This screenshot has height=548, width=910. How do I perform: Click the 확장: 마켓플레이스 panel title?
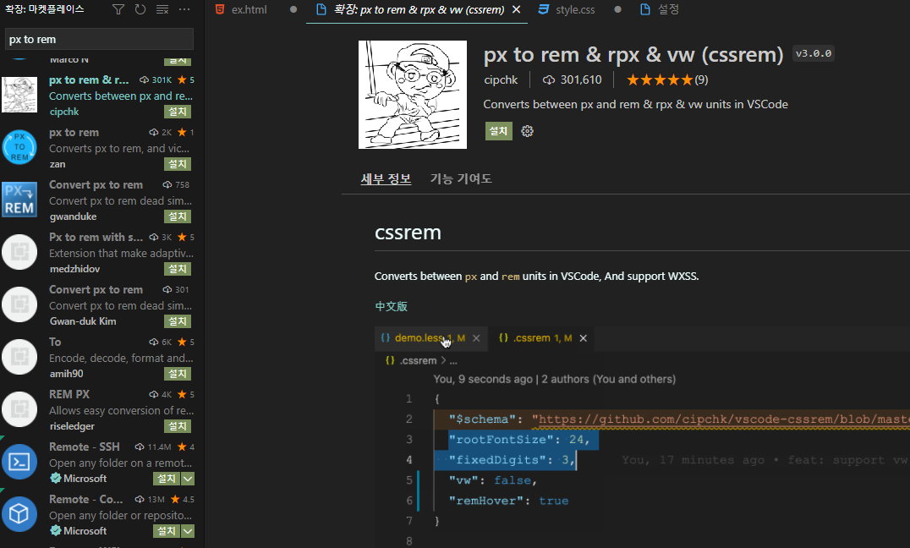[x=45, y=9]
